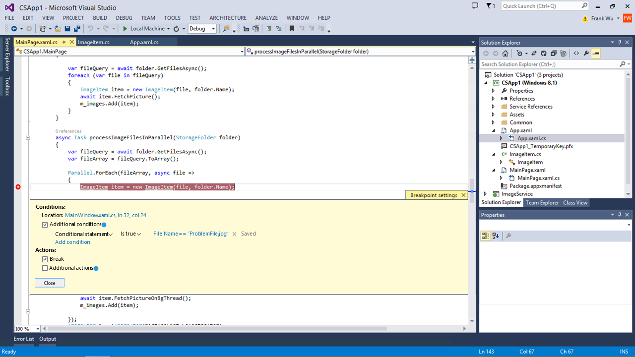Click the View Code icon in Solution Explorer
This screenshot has width=635, height=357.
576,53
